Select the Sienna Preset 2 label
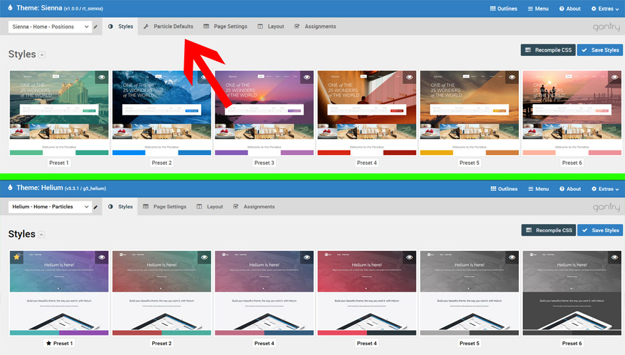 [161, 163]
